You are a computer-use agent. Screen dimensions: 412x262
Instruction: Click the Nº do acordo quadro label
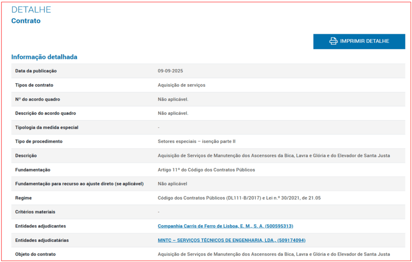pos(37,99)
